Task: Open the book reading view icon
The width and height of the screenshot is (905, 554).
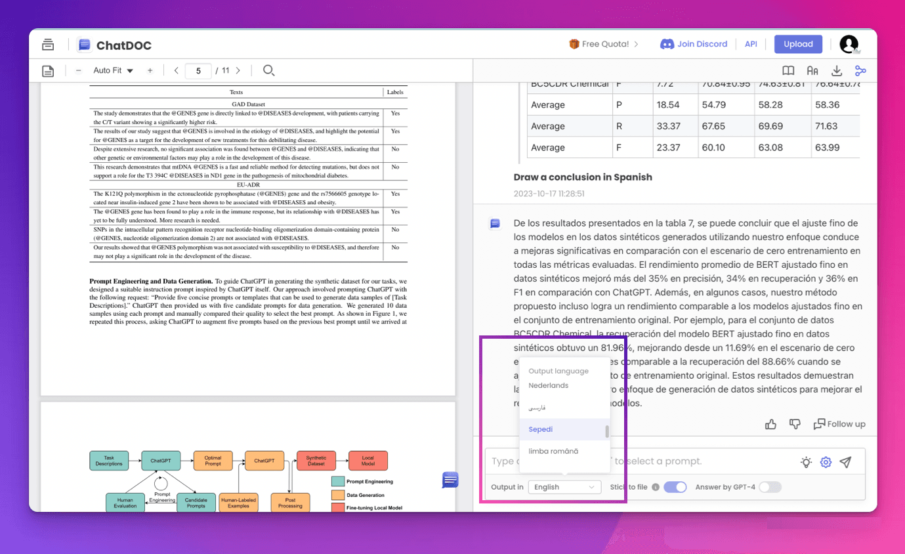Action: click(x=788, y=71)
